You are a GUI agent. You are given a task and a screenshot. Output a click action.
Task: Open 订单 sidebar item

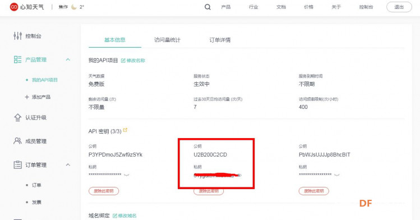pyautogui.click(x=36, y=185)
